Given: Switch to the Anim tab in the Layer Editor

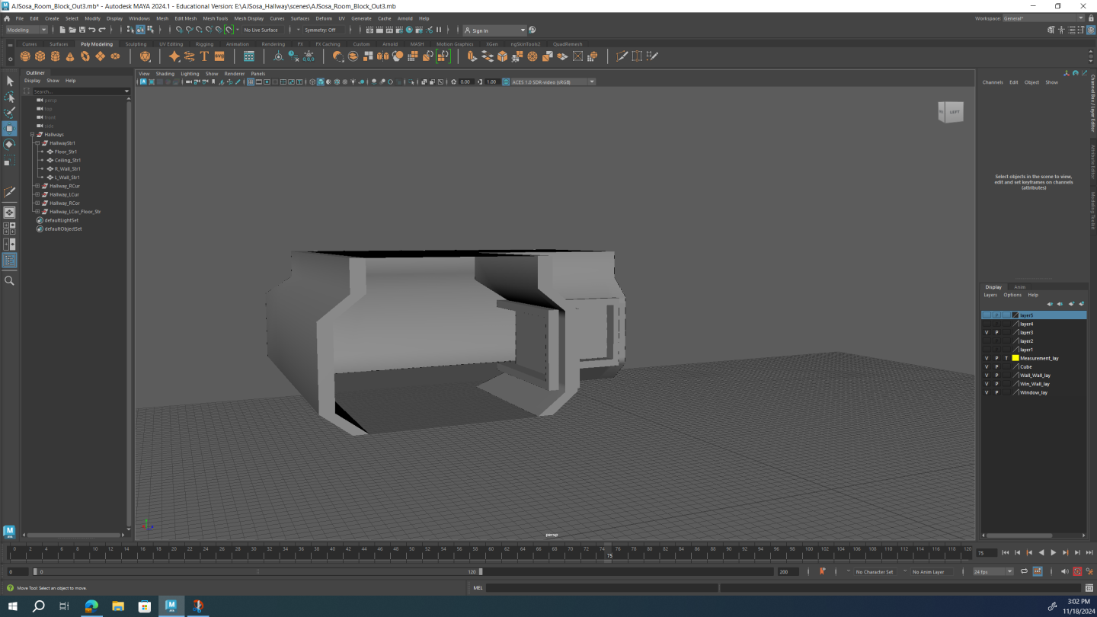Looking at the screenshot, I should 1019,287.
